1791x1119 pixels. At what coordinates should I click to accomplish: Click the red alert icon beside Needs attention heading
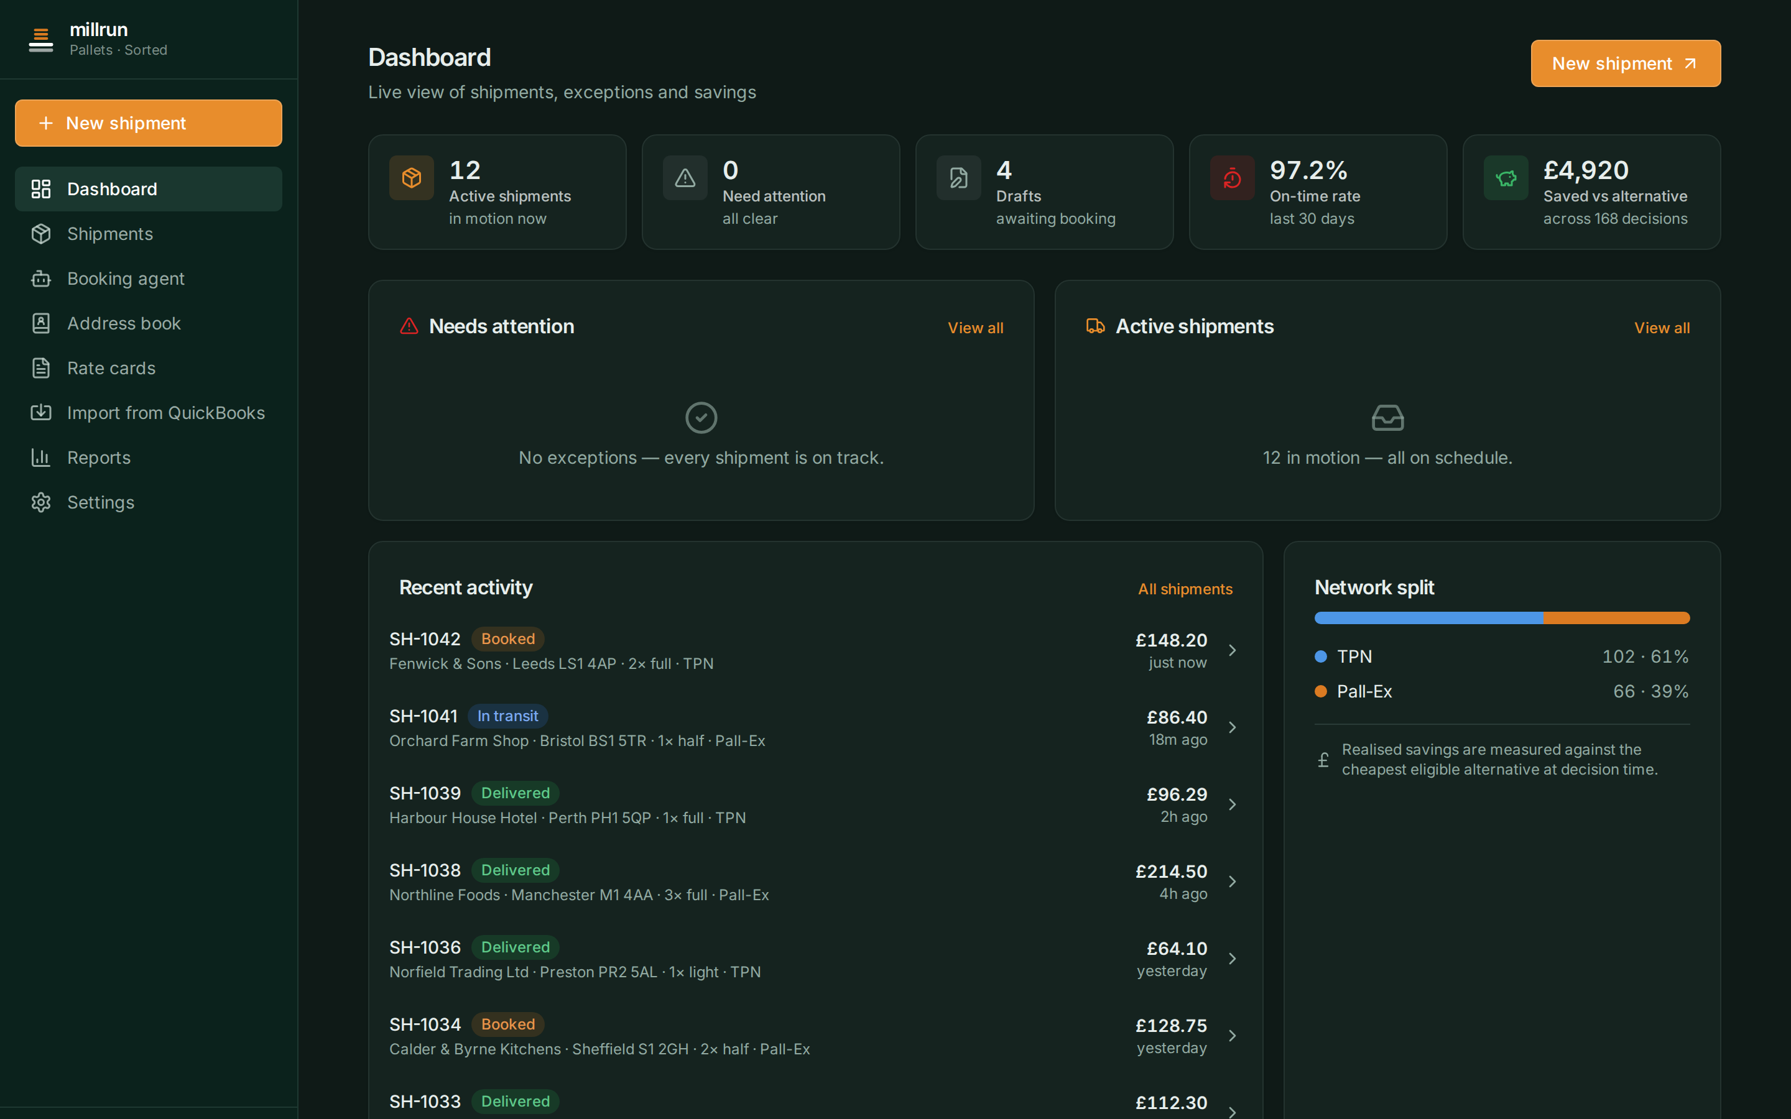point(409,326)
